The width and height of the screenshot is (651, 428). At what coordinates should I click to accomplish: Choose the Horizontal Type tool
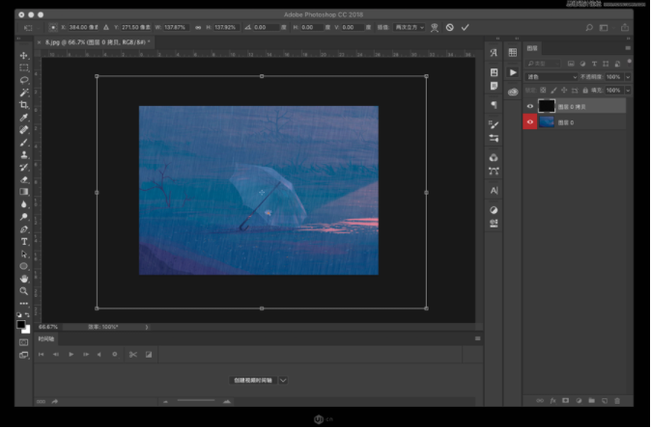coord(24,242)
